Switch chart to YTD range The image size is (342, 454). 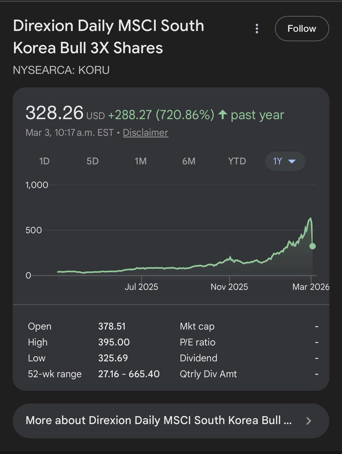tap(237, 161)
